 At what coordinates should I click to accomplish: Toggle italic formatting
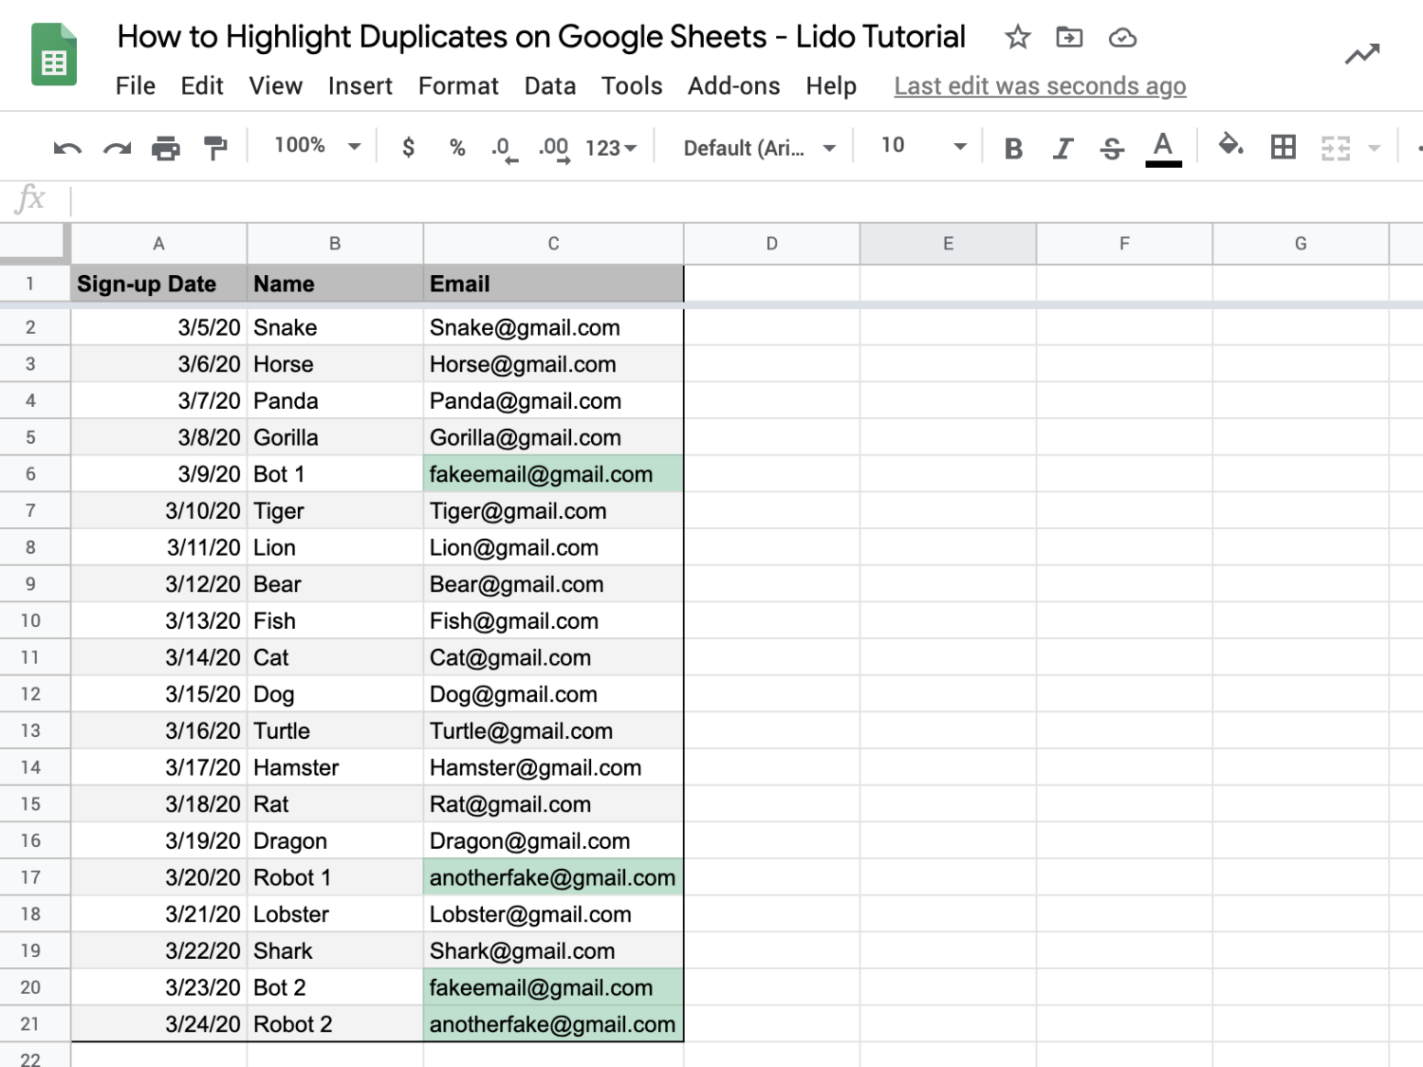tap(1063, 147)
